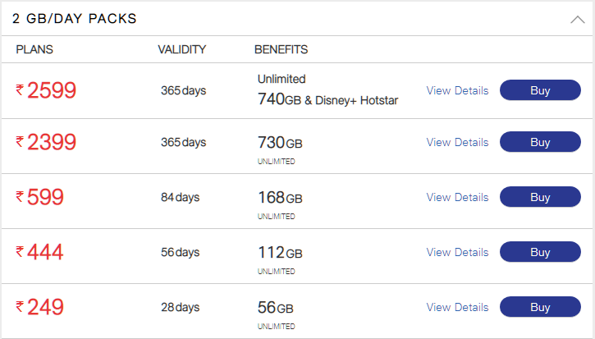Click the VALIDITY column header
595x339 pixels.
pos(181,49)
